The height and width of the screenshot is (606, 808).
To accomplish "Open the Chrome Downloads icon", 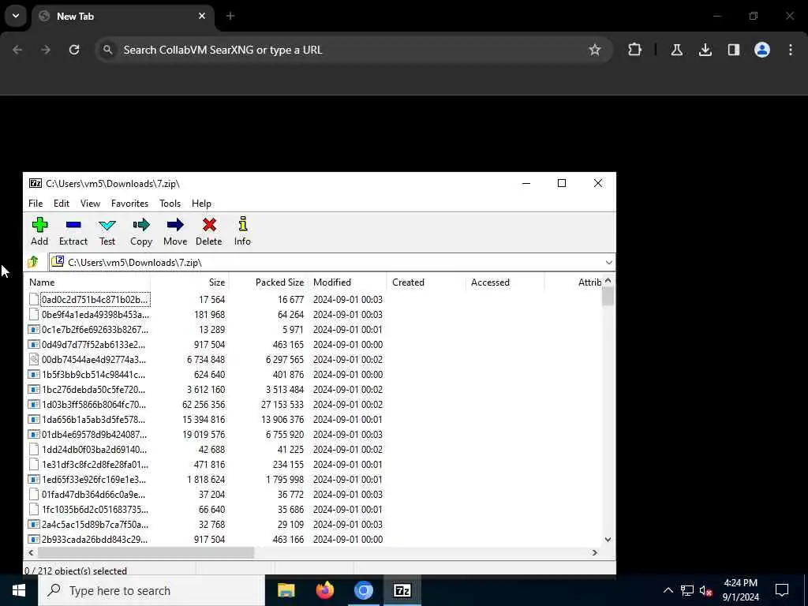I will pyautogui.click(x=705, y=50).
